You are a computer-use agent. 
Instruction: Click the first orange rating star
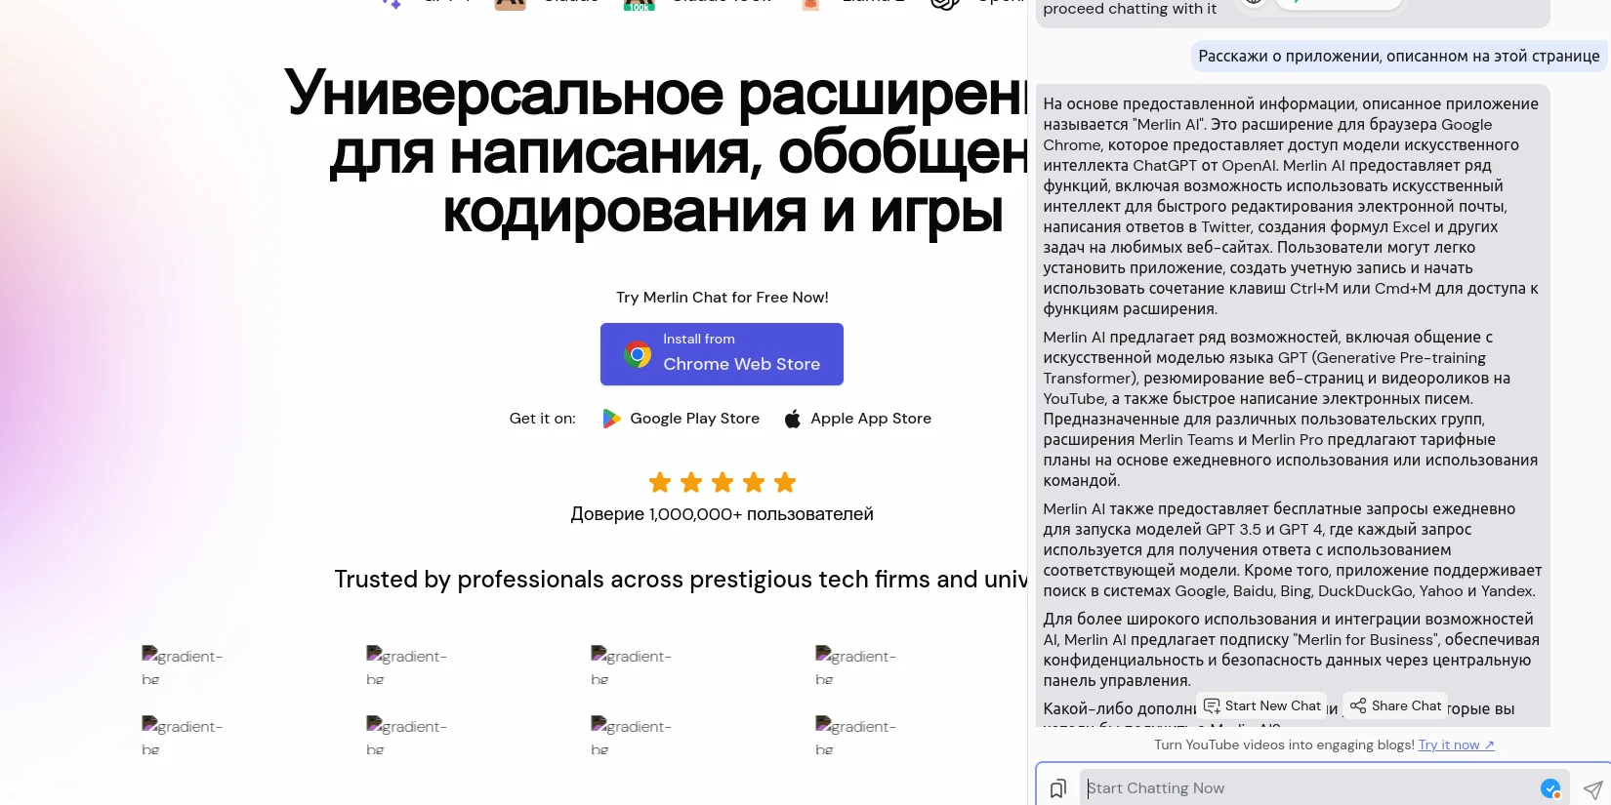(x=660, y=482)
